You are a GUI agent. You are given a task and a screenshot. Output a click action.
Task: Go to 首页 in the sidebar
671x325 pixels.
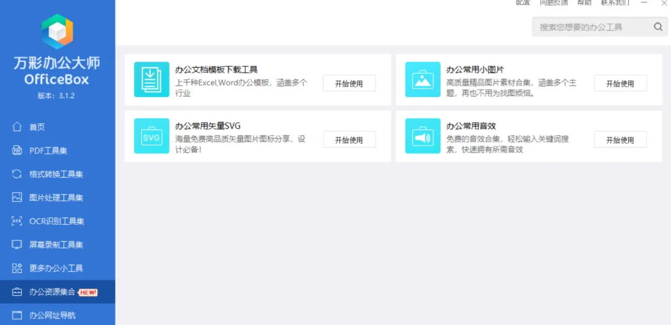click(57, 127)
